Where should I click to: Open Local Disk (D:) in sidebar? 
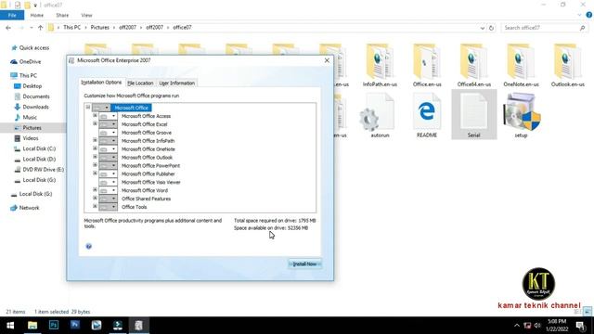click(x=39, y=159)
